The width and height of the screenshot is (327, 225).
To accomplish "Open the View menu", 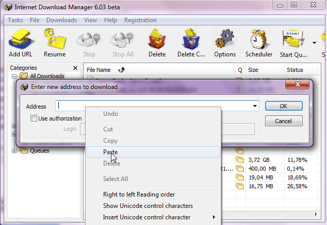I will coord(90,20).
